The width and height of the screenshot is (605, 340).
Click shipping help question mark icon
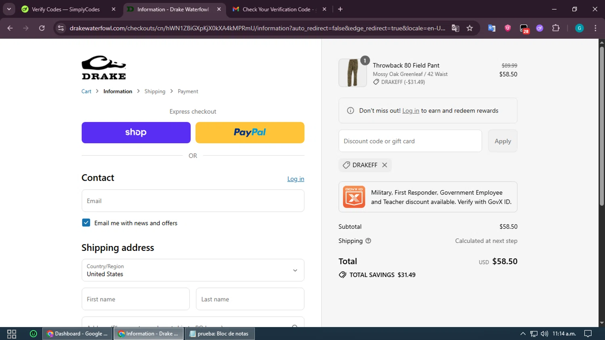pos(368,241)
